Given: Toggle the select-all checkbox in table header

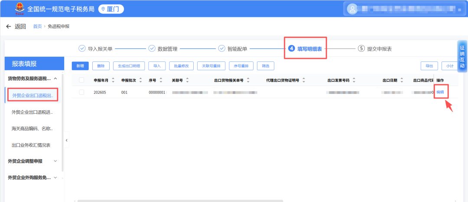Looking at the screenshot, I should tap(81, 80).
